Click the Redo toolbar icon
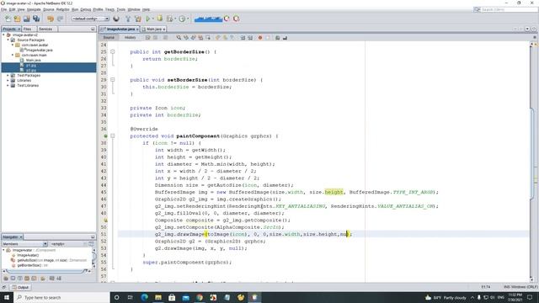 [60, 19]
